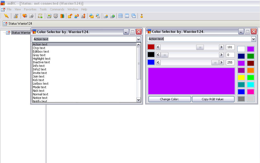Select "Highlight text" in the dropdown list
Viewport: 260px width, 163px height.
(x=42, y=59)
